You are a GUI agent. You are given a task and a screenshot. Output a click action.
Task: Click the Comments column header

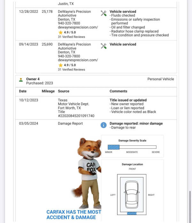118,91
